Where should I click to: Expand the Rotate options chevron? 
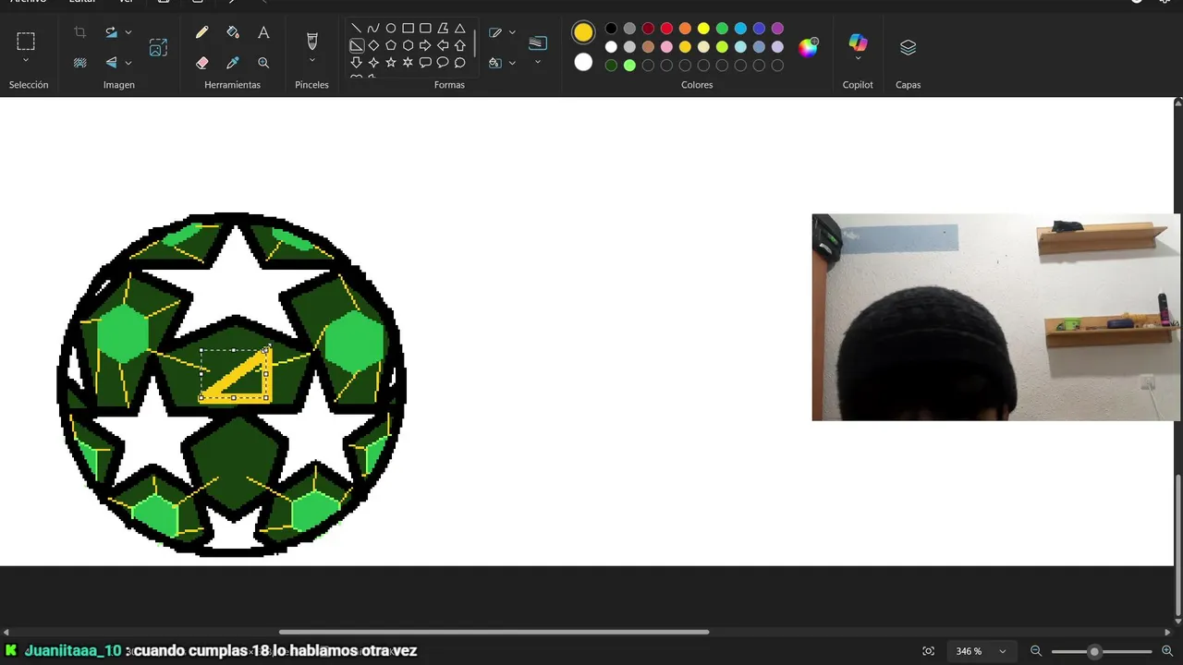[x=128, y=32]
